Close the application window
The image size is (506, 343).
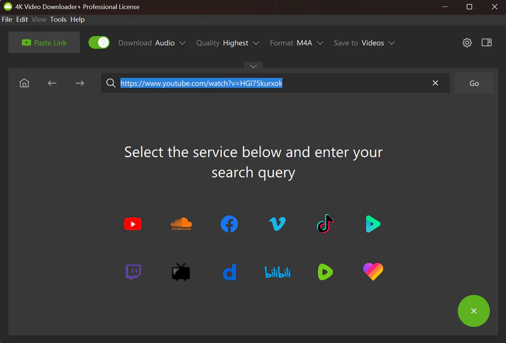point(495,7)
